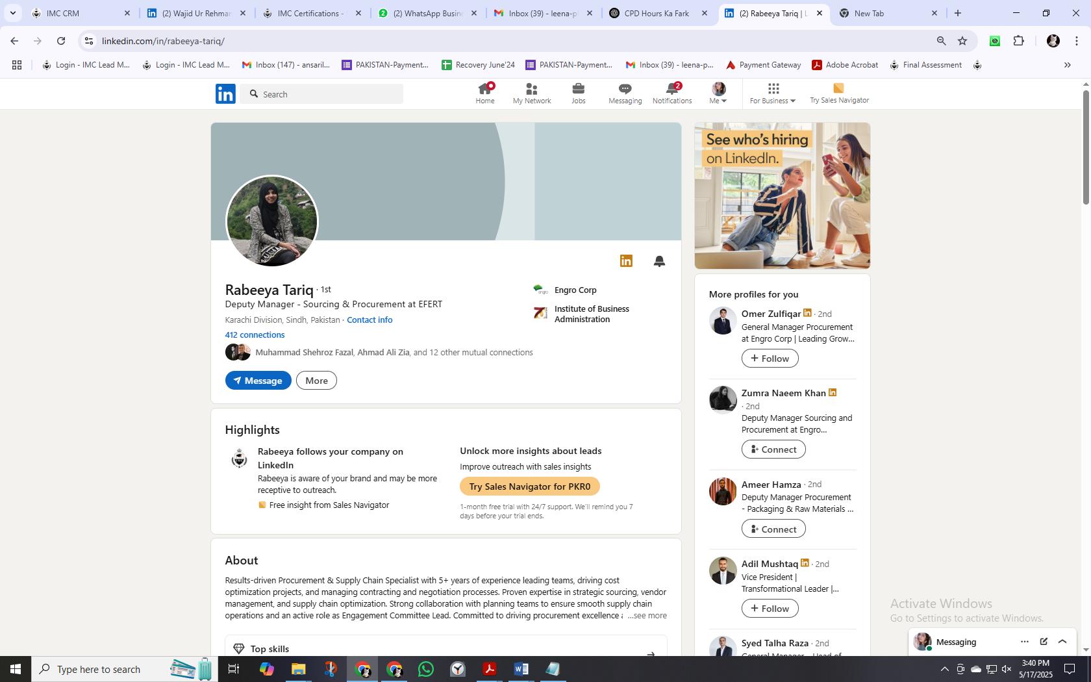Open the Adobe Acrobat bookmark
Viewport: 1091px width, 682px height.
click(x=845, y=65)
